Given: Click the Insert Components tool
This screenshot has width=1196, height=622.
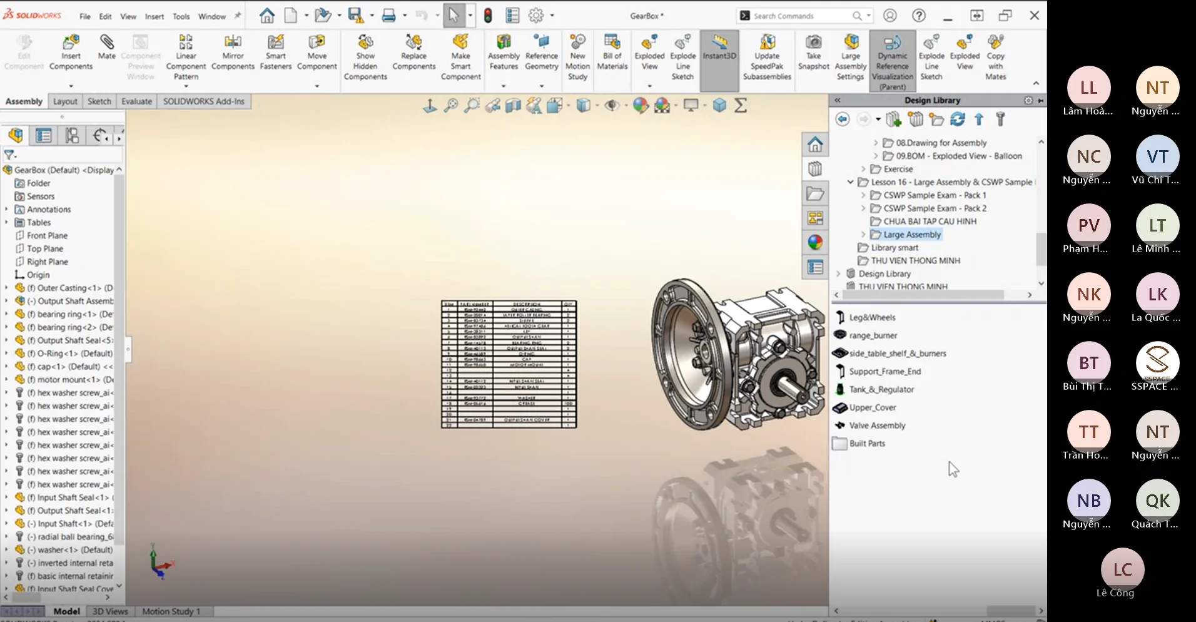Looking at the screenshot, I should tap(71, 53).
